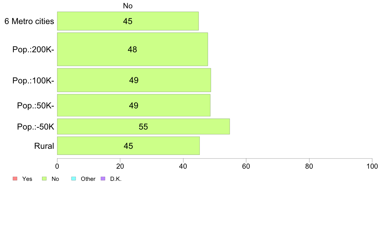The width and height of the screenshot is (381, 236).
Task: Click the green No legend swatch
Action: pos(44,179)
